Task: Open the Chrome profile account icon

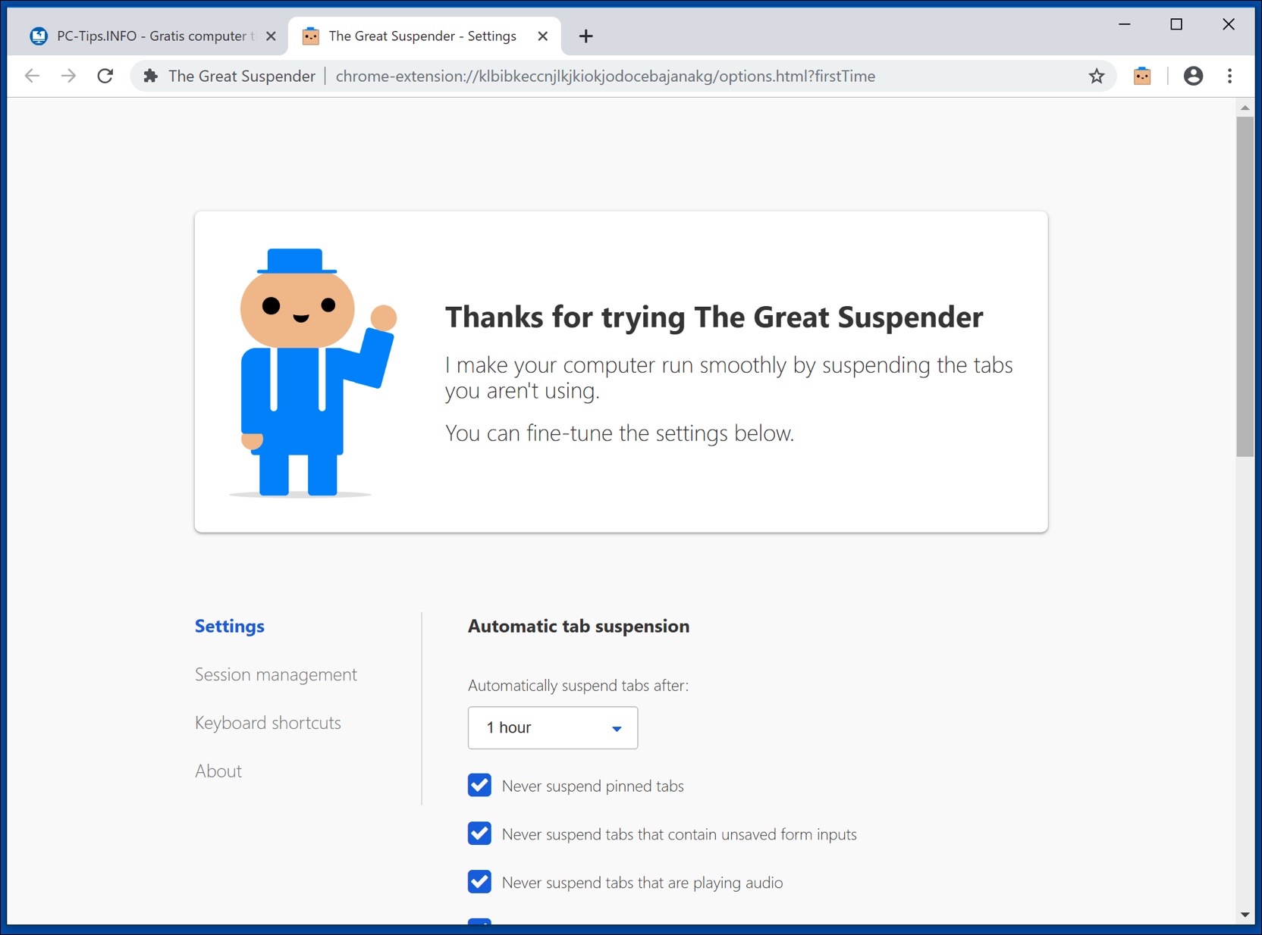Action: (x=1193, y=76)
